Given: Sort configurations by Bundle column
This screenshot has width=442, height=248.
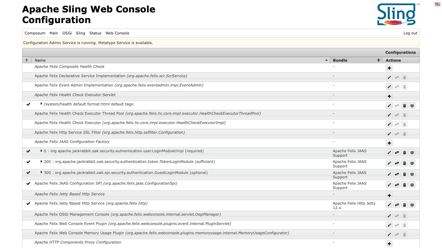Looking at the screenshot, I should [356, 60].
